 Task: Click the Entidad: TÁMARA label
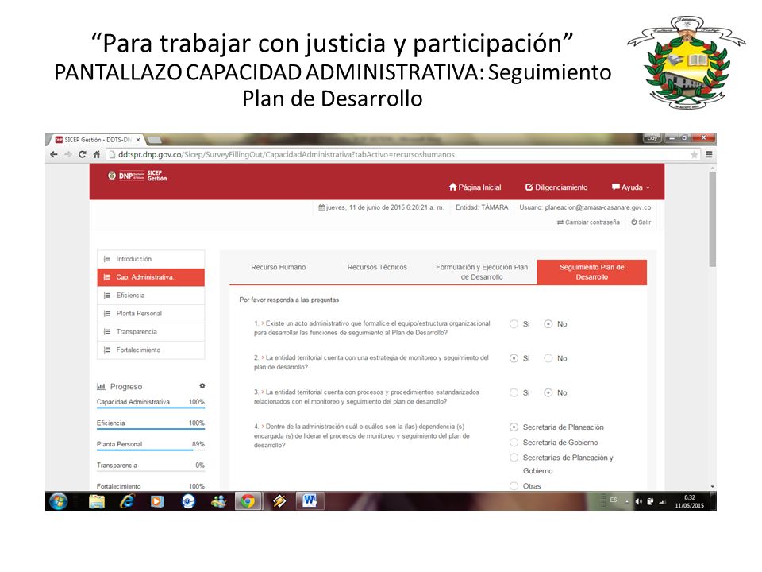coord(482,207)
